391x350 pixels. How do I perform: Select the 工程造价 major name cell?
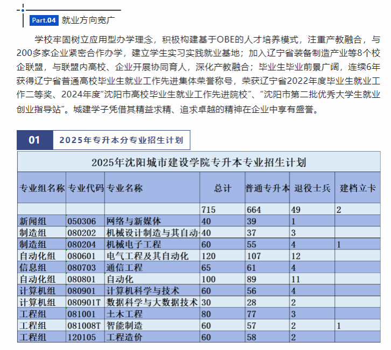[x=124, y=337]
